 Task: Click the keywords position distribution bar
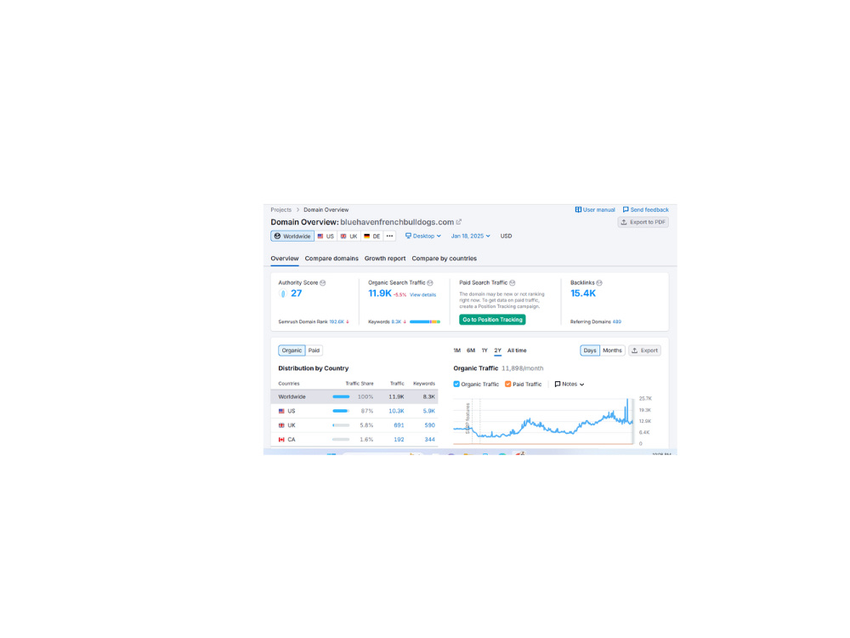click(425, 322)
